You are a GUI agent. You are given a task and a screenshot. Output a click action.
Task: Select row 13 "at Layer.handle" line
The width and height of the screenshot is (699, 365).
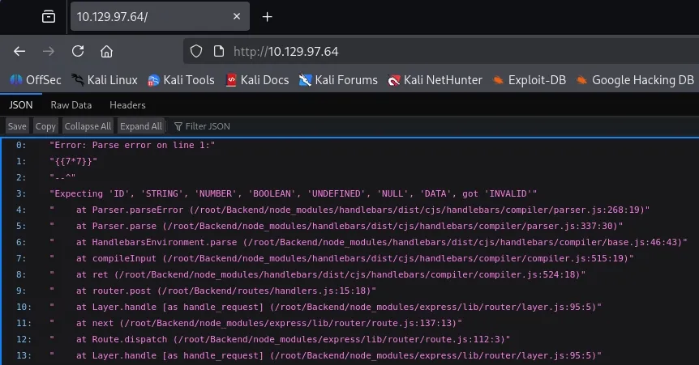click(326, 355)
